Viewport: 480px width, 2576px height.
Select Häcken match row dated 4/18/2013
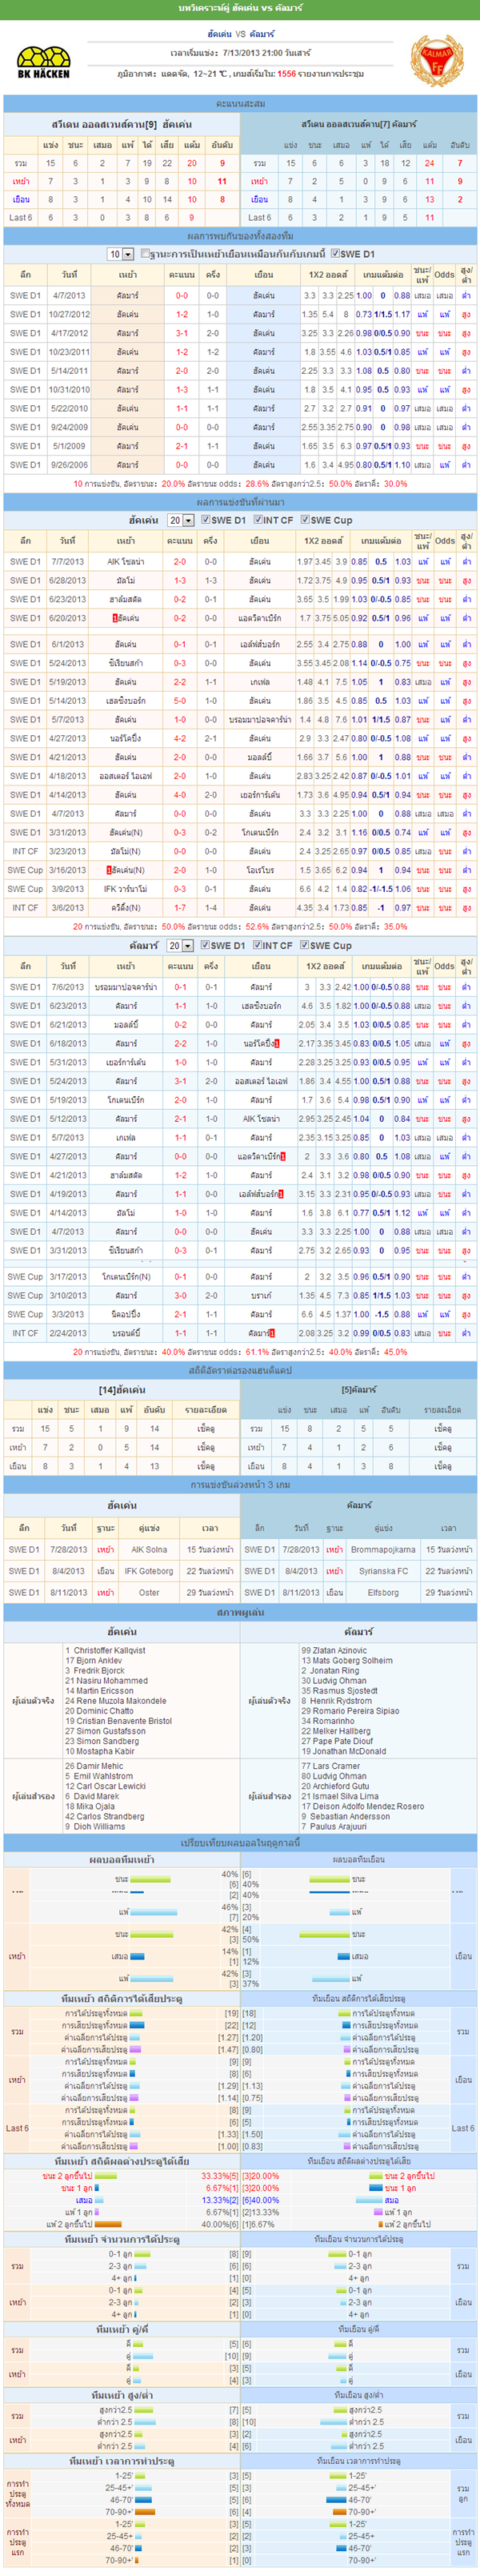pos(240,776)
